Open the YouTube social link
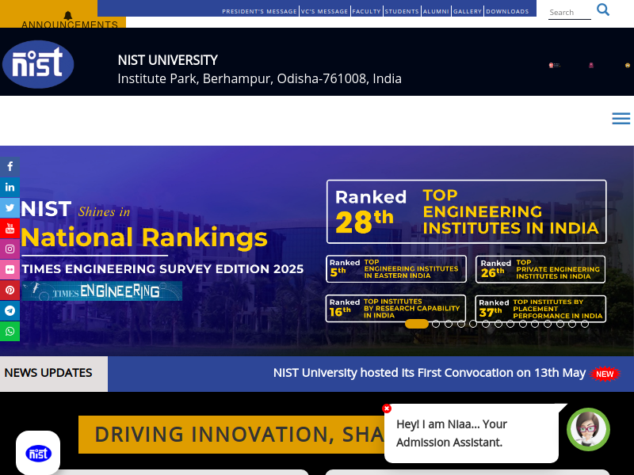 pos(10,228)
